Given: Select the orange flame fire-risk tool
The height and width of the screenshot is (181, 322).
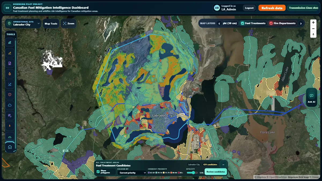Looking at the screenshot, I should tap(10, 74).
